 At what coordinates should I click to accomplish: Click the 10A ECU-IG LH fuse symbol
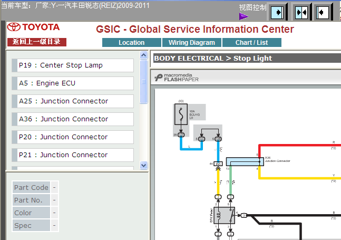[181, 114]
